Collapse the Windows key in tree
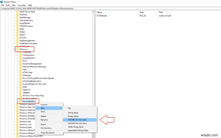Screen dimensions: 221x138 14,49
